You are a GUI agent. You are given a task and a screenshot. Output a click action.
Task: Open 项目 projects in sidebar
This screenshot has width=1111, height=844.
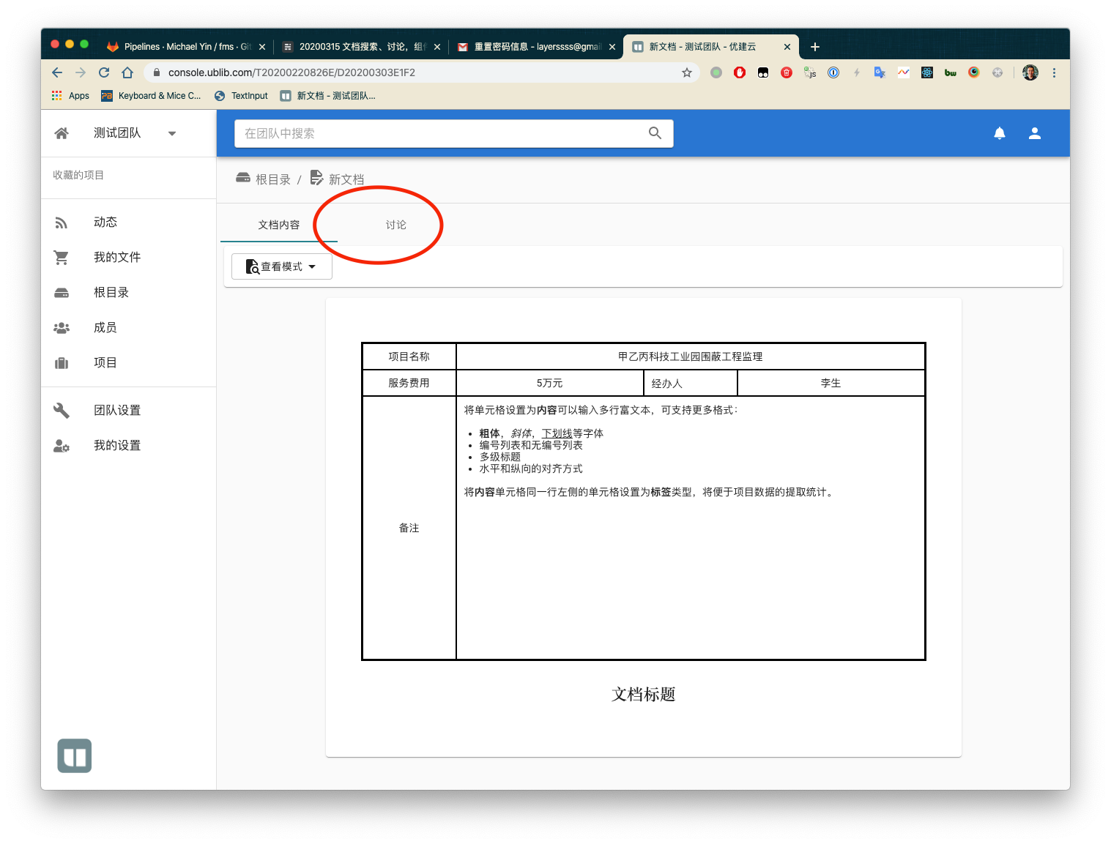(x=105, y=363)
